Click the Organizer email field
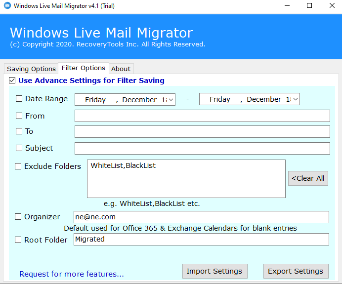Screen dimensions: 342x284 (x=201, y=217)
